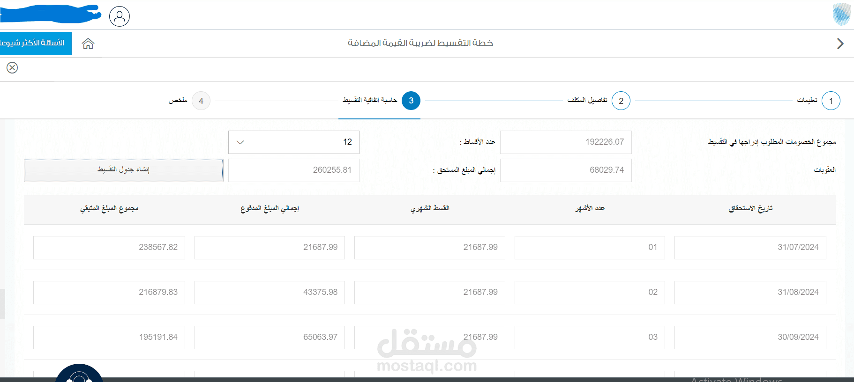
Task: Click the العقوبات label
Action: [x=824, y=170]
